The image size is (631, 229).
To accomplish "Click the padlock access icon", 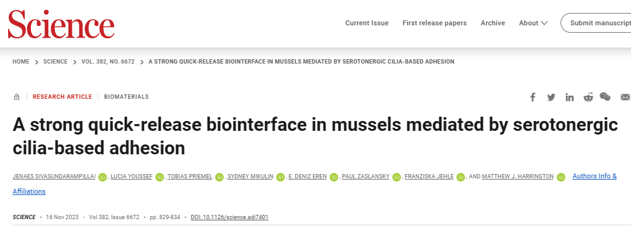I will tap(17, 97).
